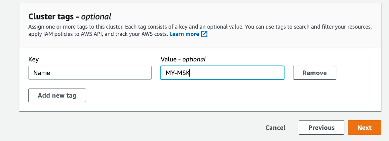Image resolution: width=389 pixels, height=141 pixels.
Task: Focus the Key field containing Name
Action: [x=90, y=73]
